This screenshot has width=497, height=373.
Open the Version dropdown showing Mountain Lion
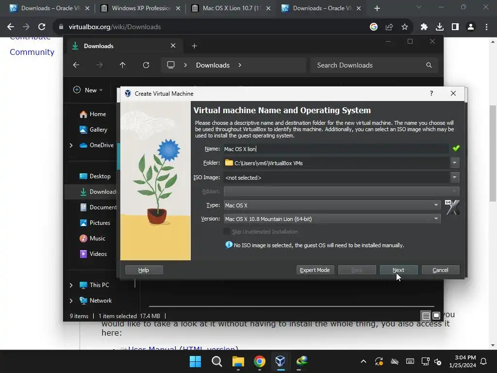[x=332, y=219]
